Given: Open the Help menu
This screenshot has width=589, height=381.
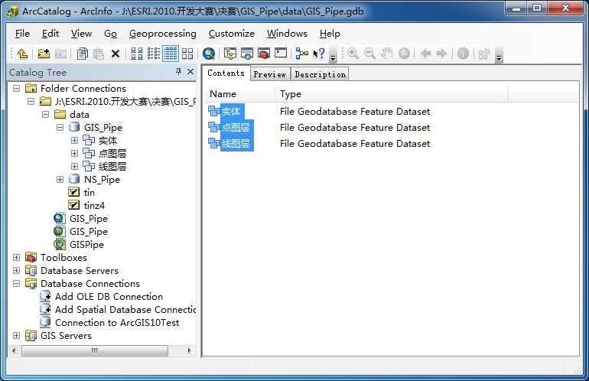Looking at the screenshot, I should point(330,34).
